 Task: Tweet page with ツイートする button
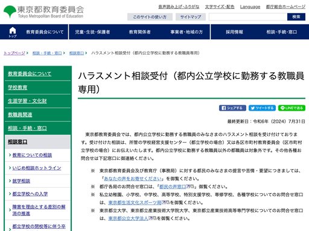click(x=262, y=108)
